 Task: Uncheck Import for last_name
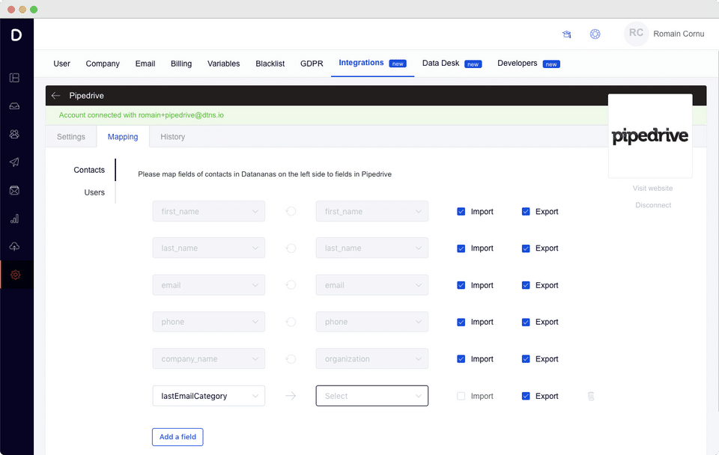(x=461, y=248)
